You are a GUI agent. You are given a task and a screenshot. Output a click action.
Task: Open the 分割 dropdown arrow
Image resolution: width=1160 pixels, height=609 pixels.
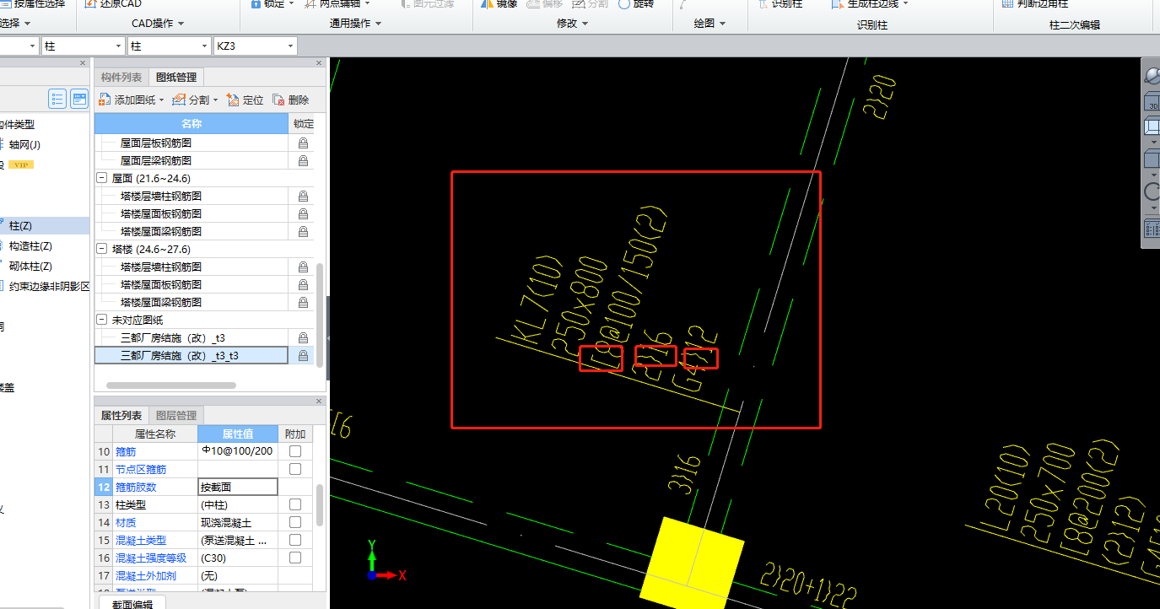[215, 100]
